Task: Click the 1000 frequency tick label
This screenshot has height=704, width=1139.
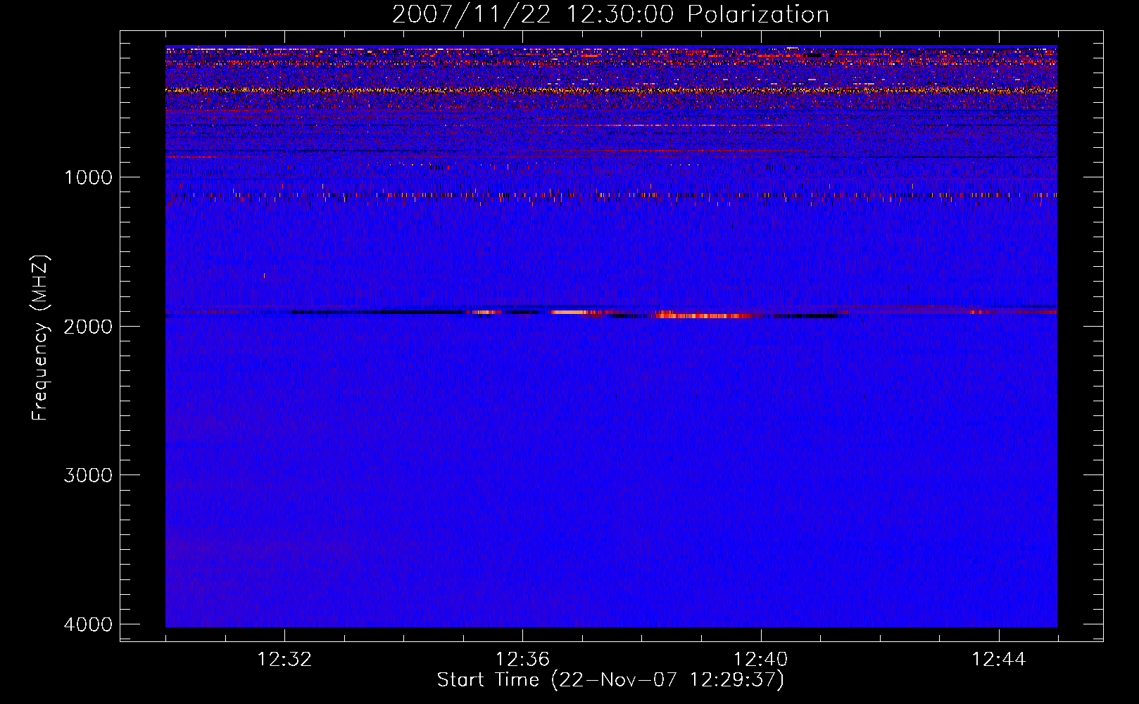Action: pyautogui.click(x=88, y=177)
